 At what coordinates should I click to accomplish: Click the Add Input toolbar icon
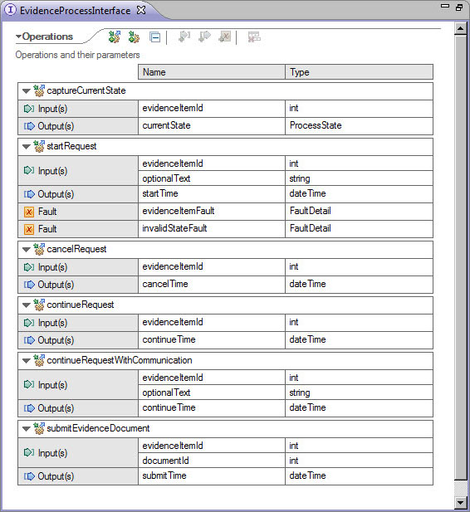tap(184, 37)
